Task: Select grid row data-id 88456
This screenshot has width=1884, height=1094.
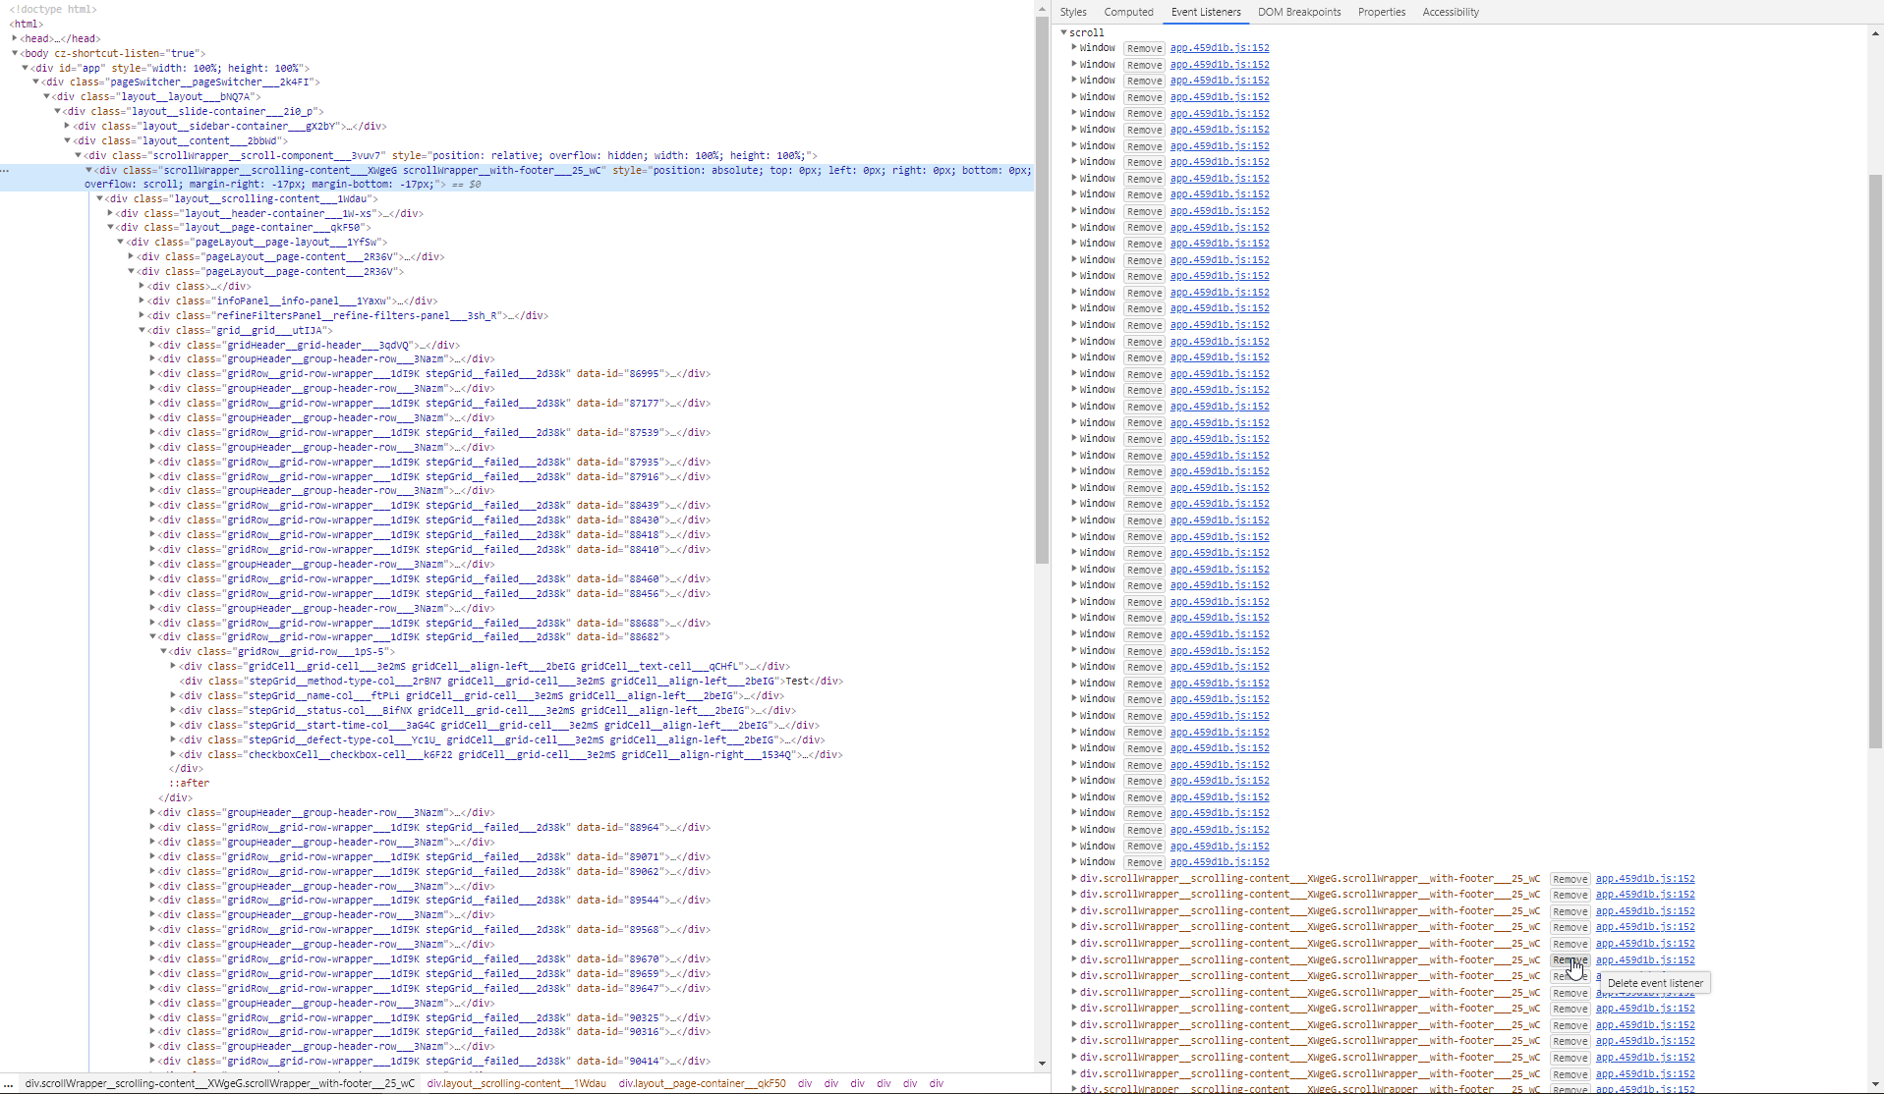Action: pos(434,593)
